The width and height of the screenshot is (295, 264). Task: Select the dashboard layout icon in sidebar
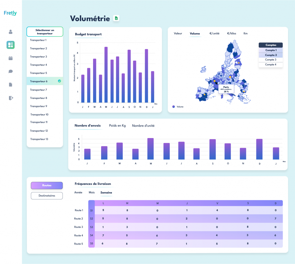(x=11, y=45)
